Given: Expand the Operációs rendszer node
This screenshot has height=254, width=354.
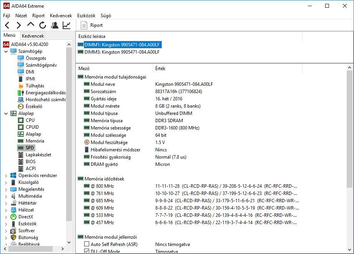Looking at the screenshot, I should point(6,176).
